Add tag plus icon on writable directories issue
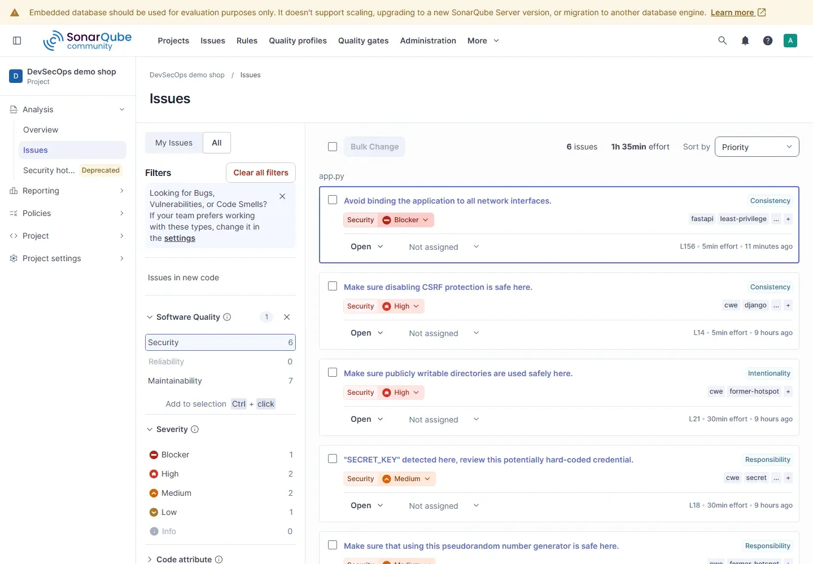 [x=788, y=391]
